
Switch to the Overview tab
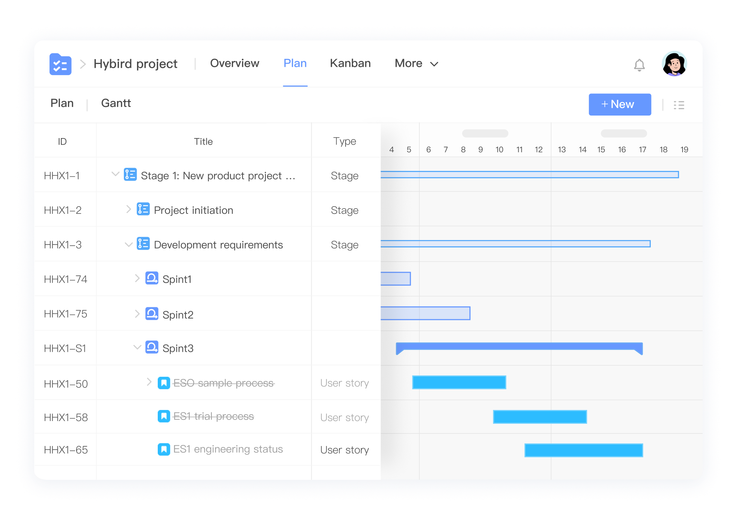[x=235, y=63]
